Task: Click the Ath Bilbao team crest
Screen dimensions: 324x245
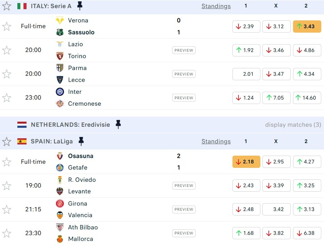Action: point(60,227)
